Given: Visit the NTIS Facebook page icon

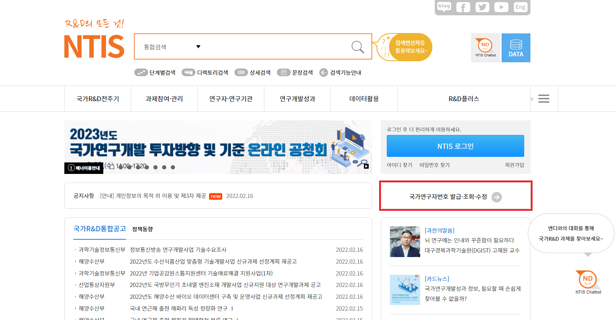Looking at the screenshot, I should coord(463,7).
